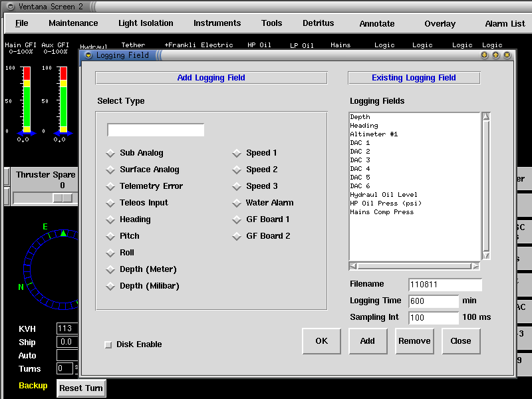
Task: Click the Add Logging Field header
Action: (211, 78)
